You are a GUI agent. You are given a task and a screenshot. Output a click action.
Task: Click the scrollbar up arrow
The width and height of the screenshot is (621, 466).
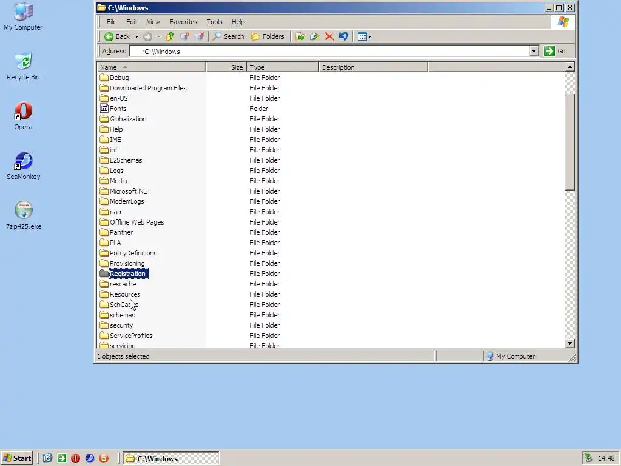pyautogui.click(x=570, y=67)
